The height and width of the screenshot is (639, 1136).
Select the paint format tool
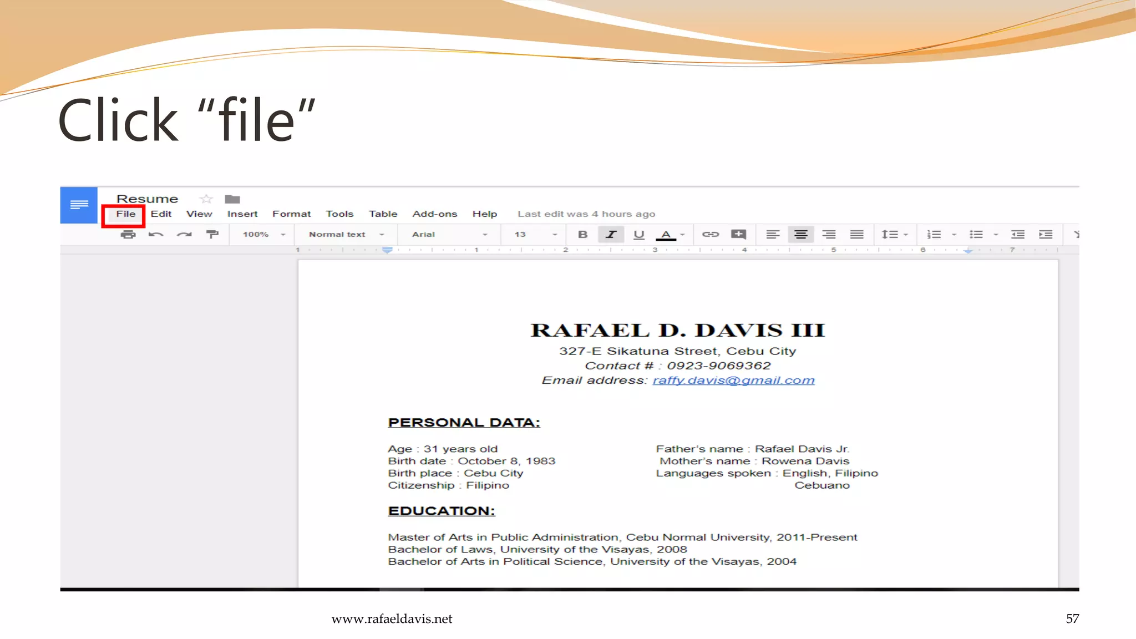point(212,234)
